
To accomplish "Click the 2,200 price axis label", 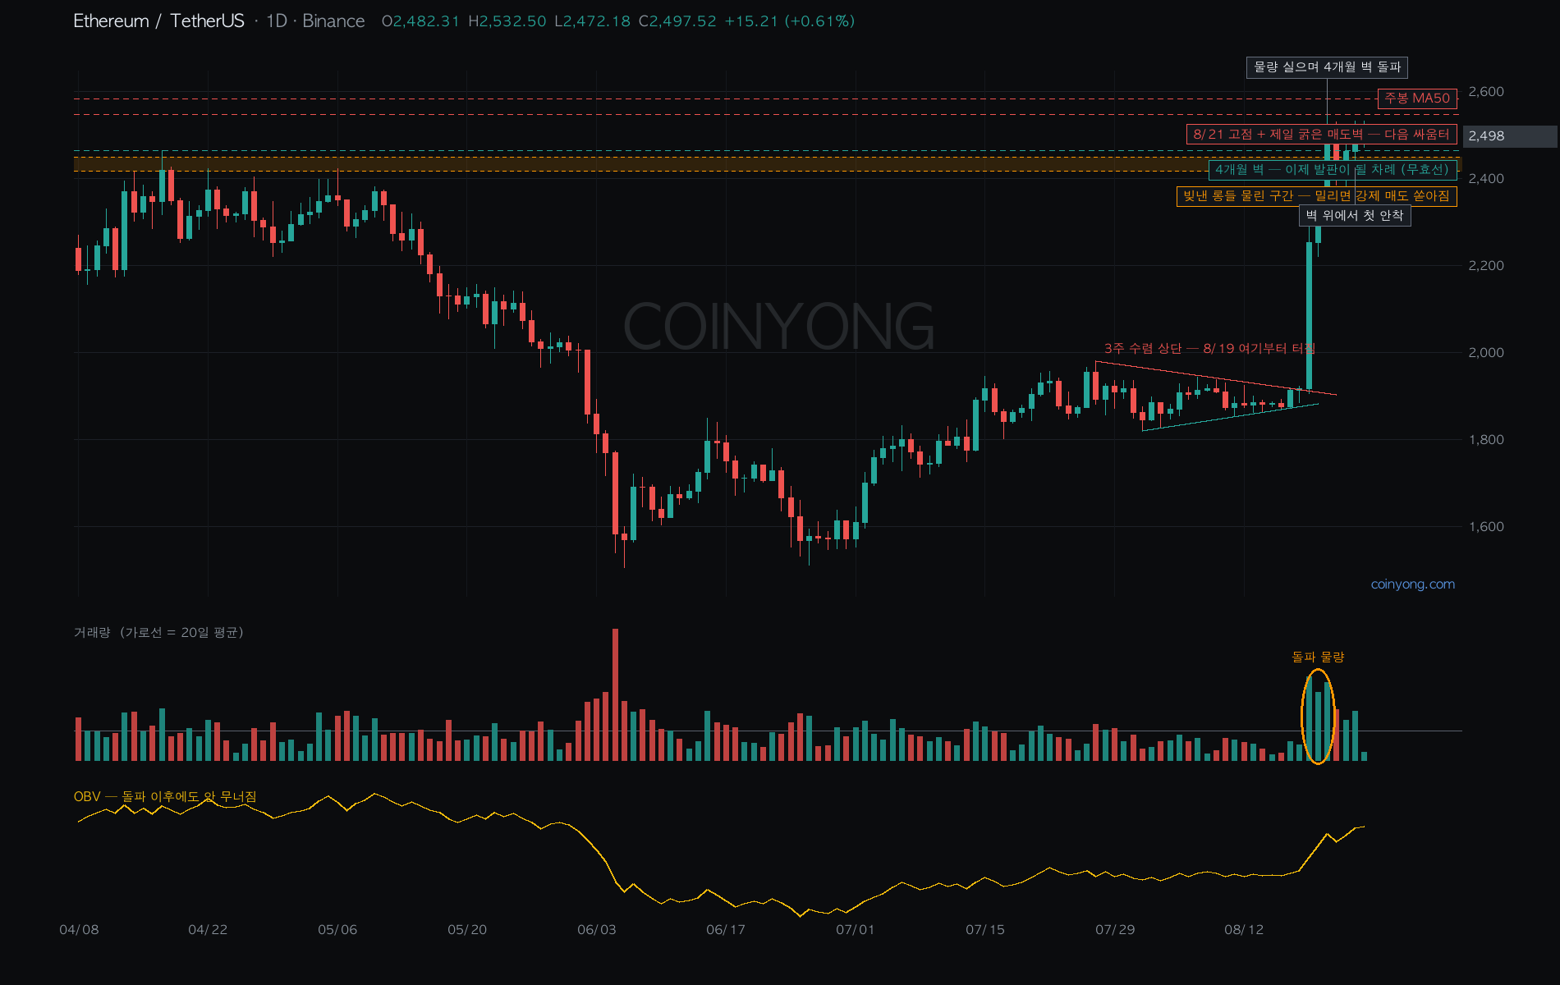I will click(1486, 266).
